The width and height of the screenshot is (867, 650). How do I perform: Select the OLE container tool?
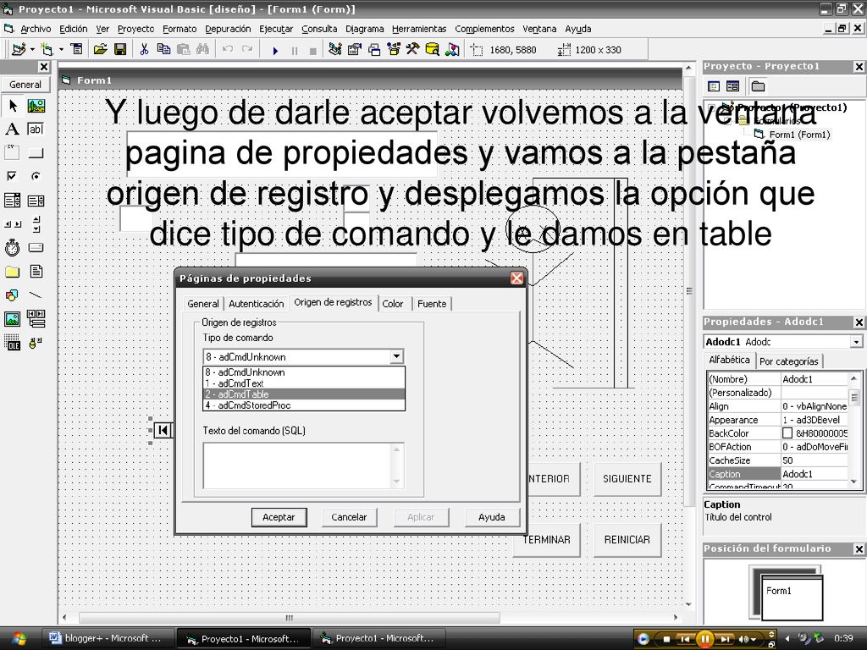(13, 343)
